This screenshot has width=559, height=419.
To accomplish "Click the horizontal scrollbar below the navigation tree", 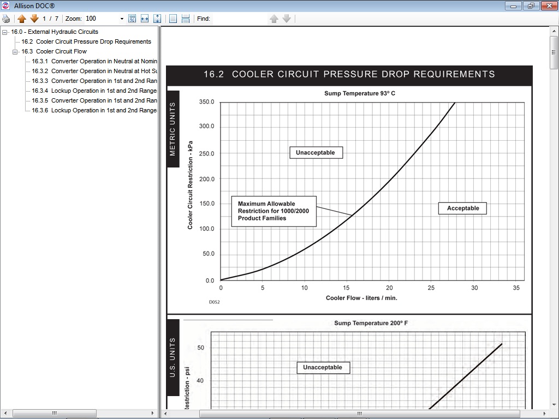I will click(x=55, y=414).
